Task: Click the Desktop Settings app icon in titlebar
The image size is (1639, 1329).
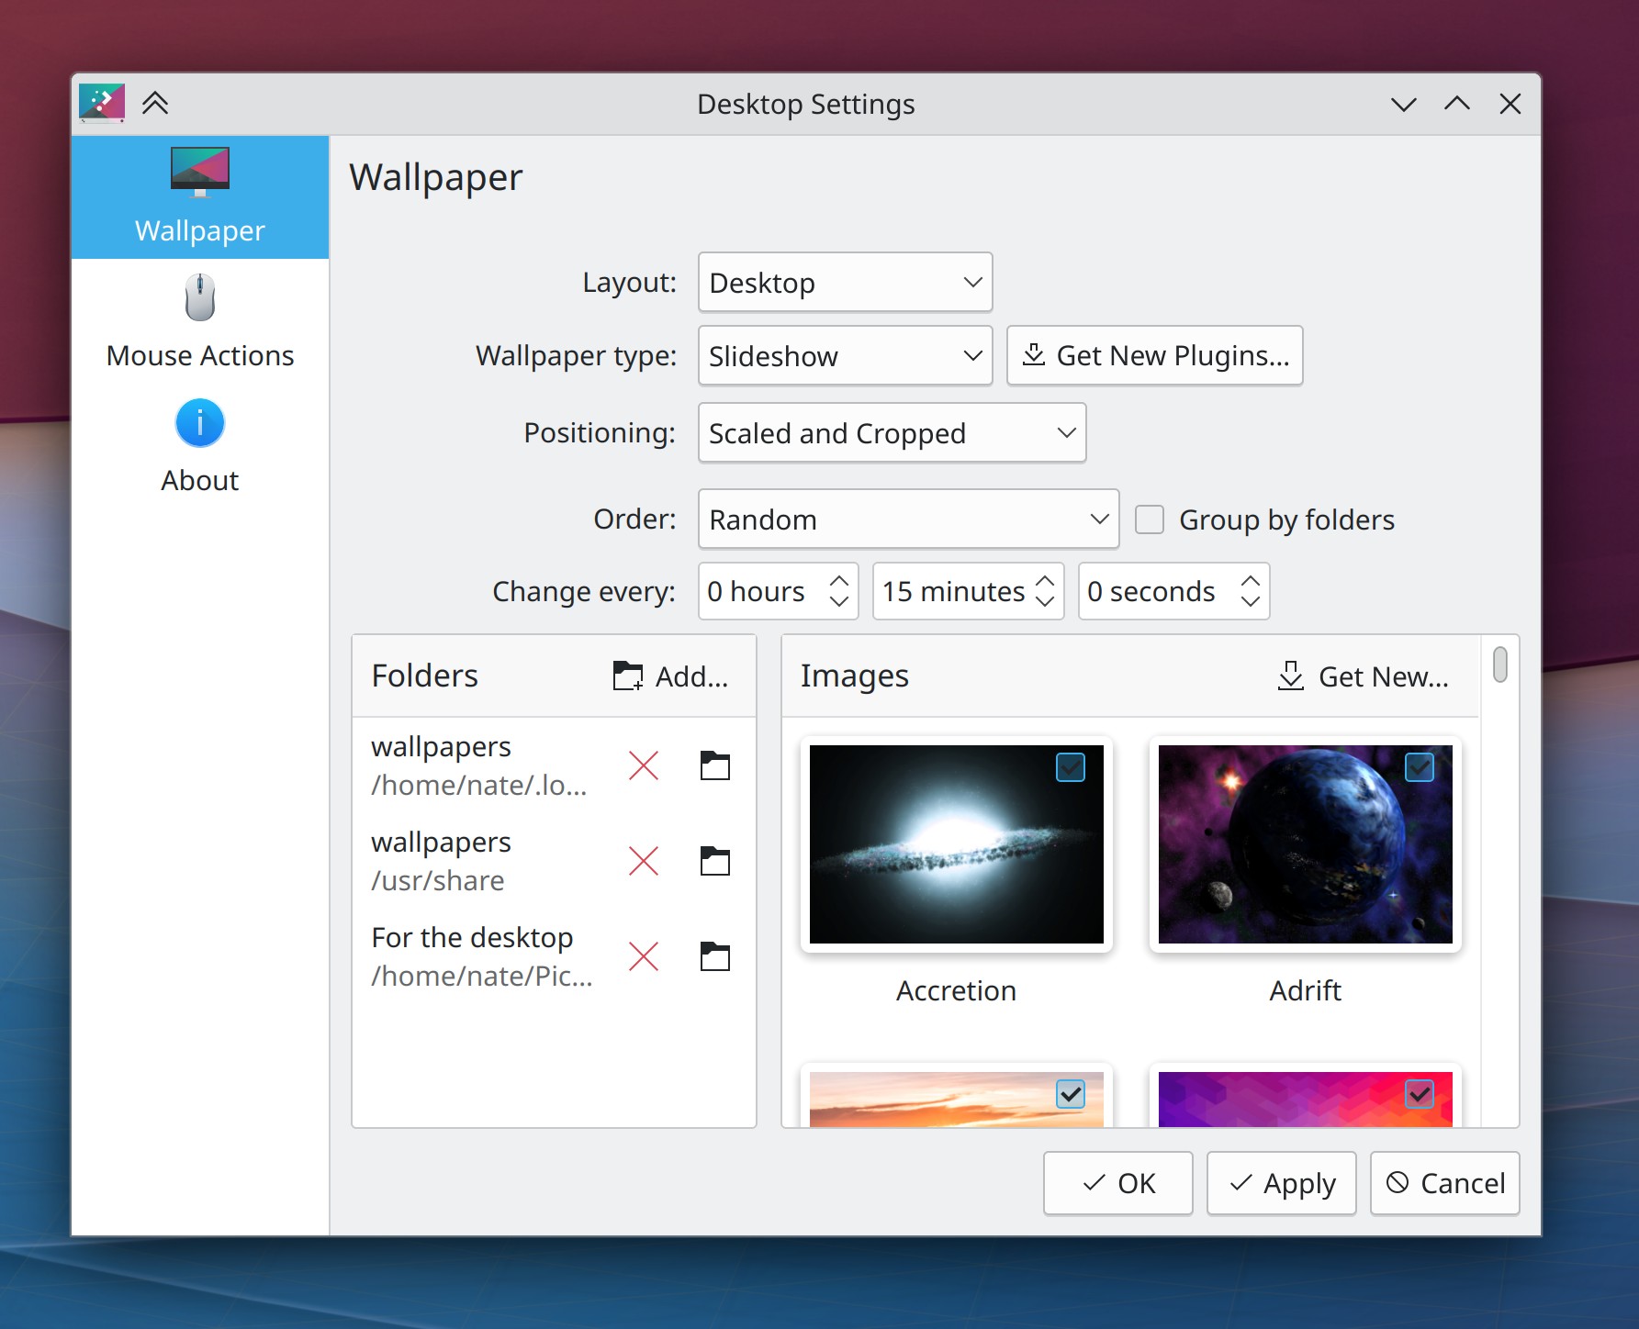Action: pos(102,104)
